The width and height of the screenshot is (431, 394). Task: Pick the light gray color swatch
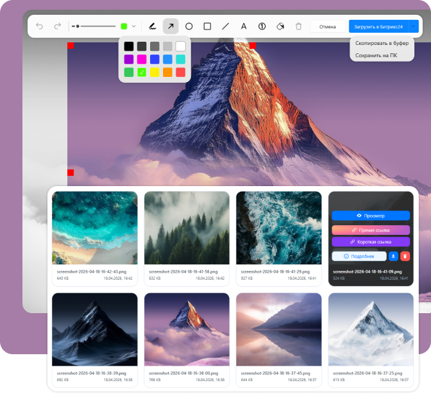point(167,46)
